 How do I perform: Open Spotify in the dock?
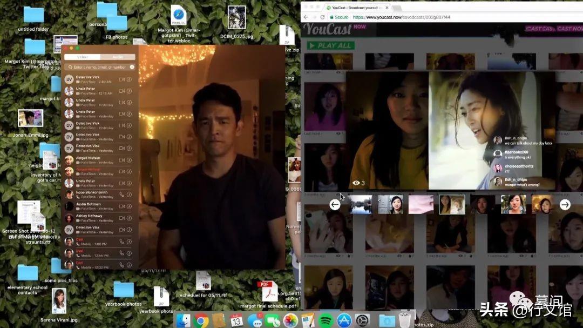click(326, 320)
